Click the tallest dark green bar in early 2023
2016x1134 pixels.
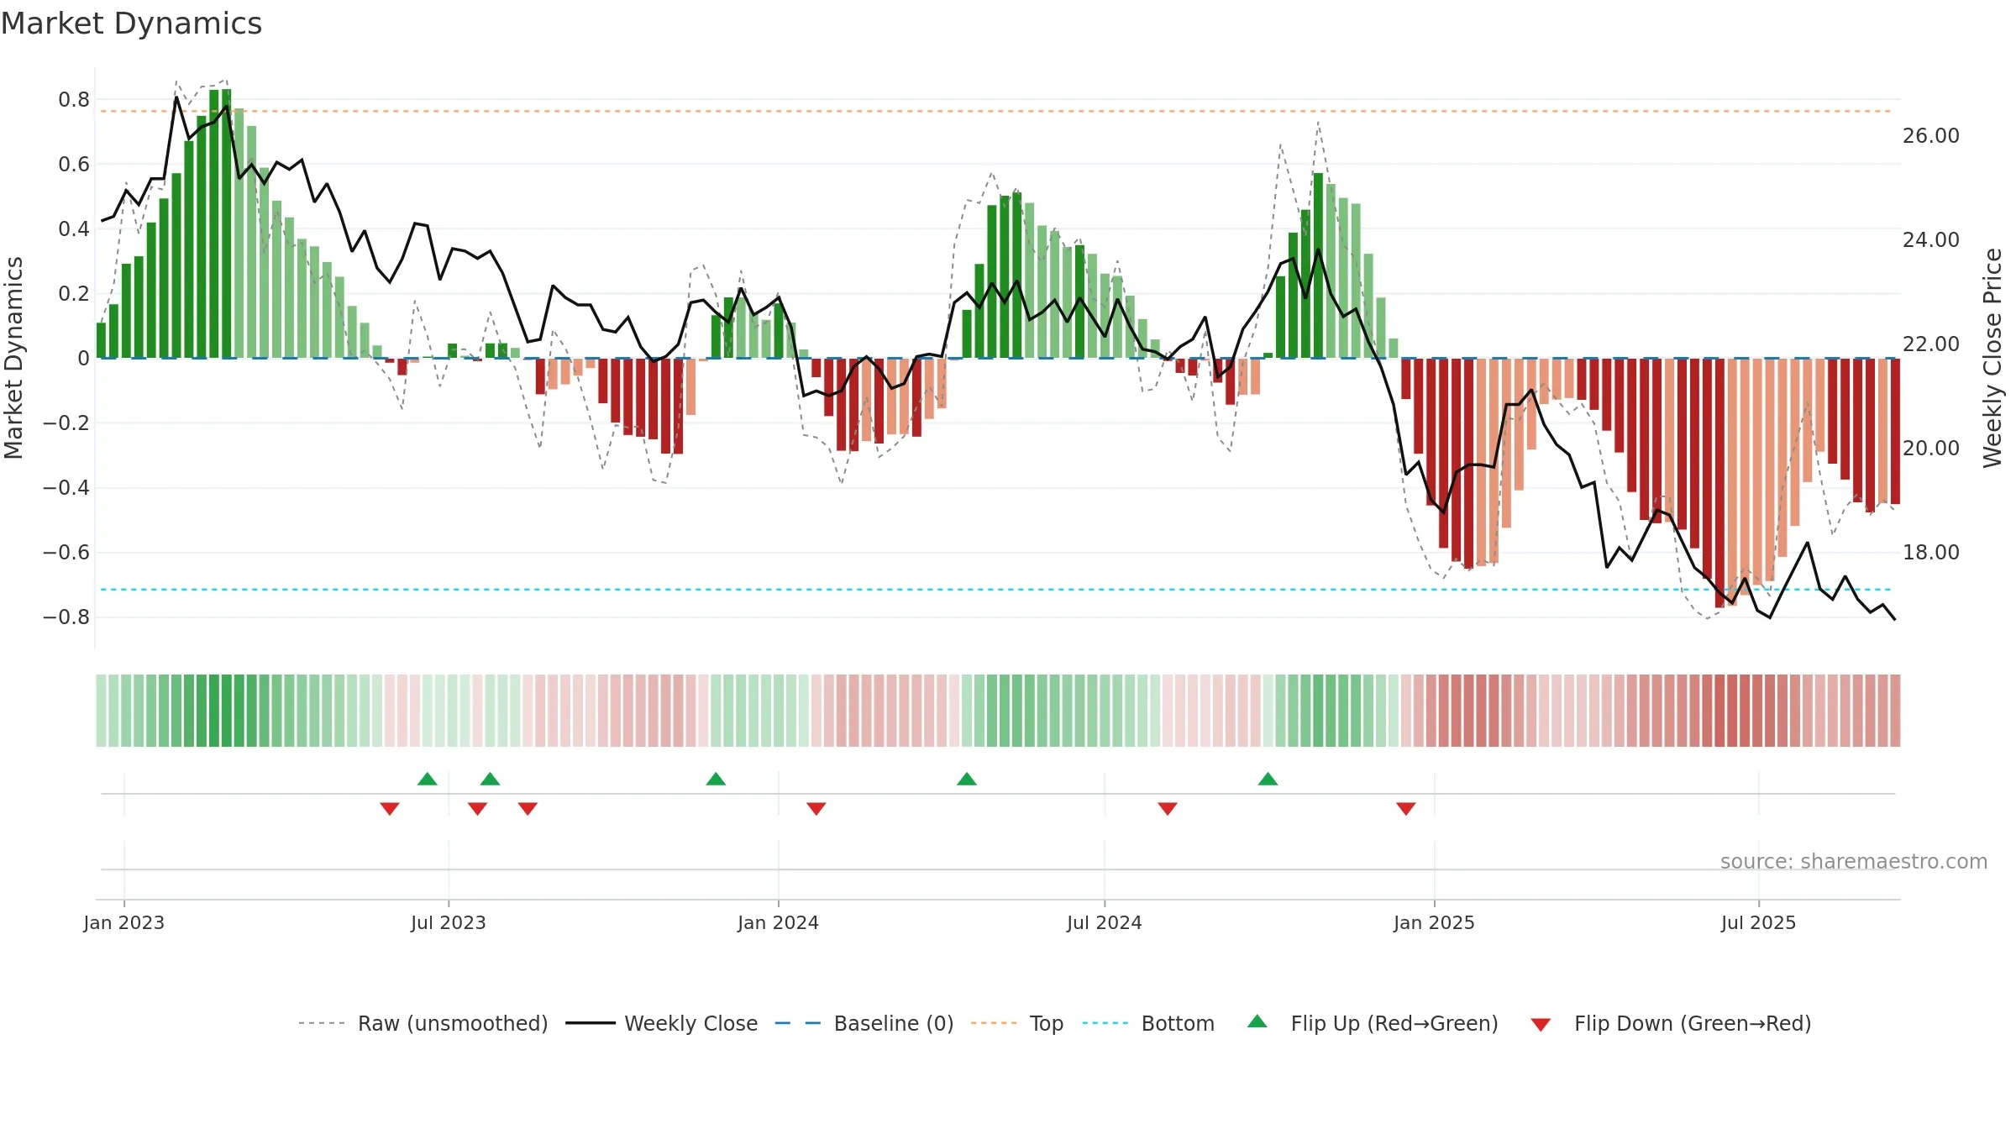tap(227, 223)
